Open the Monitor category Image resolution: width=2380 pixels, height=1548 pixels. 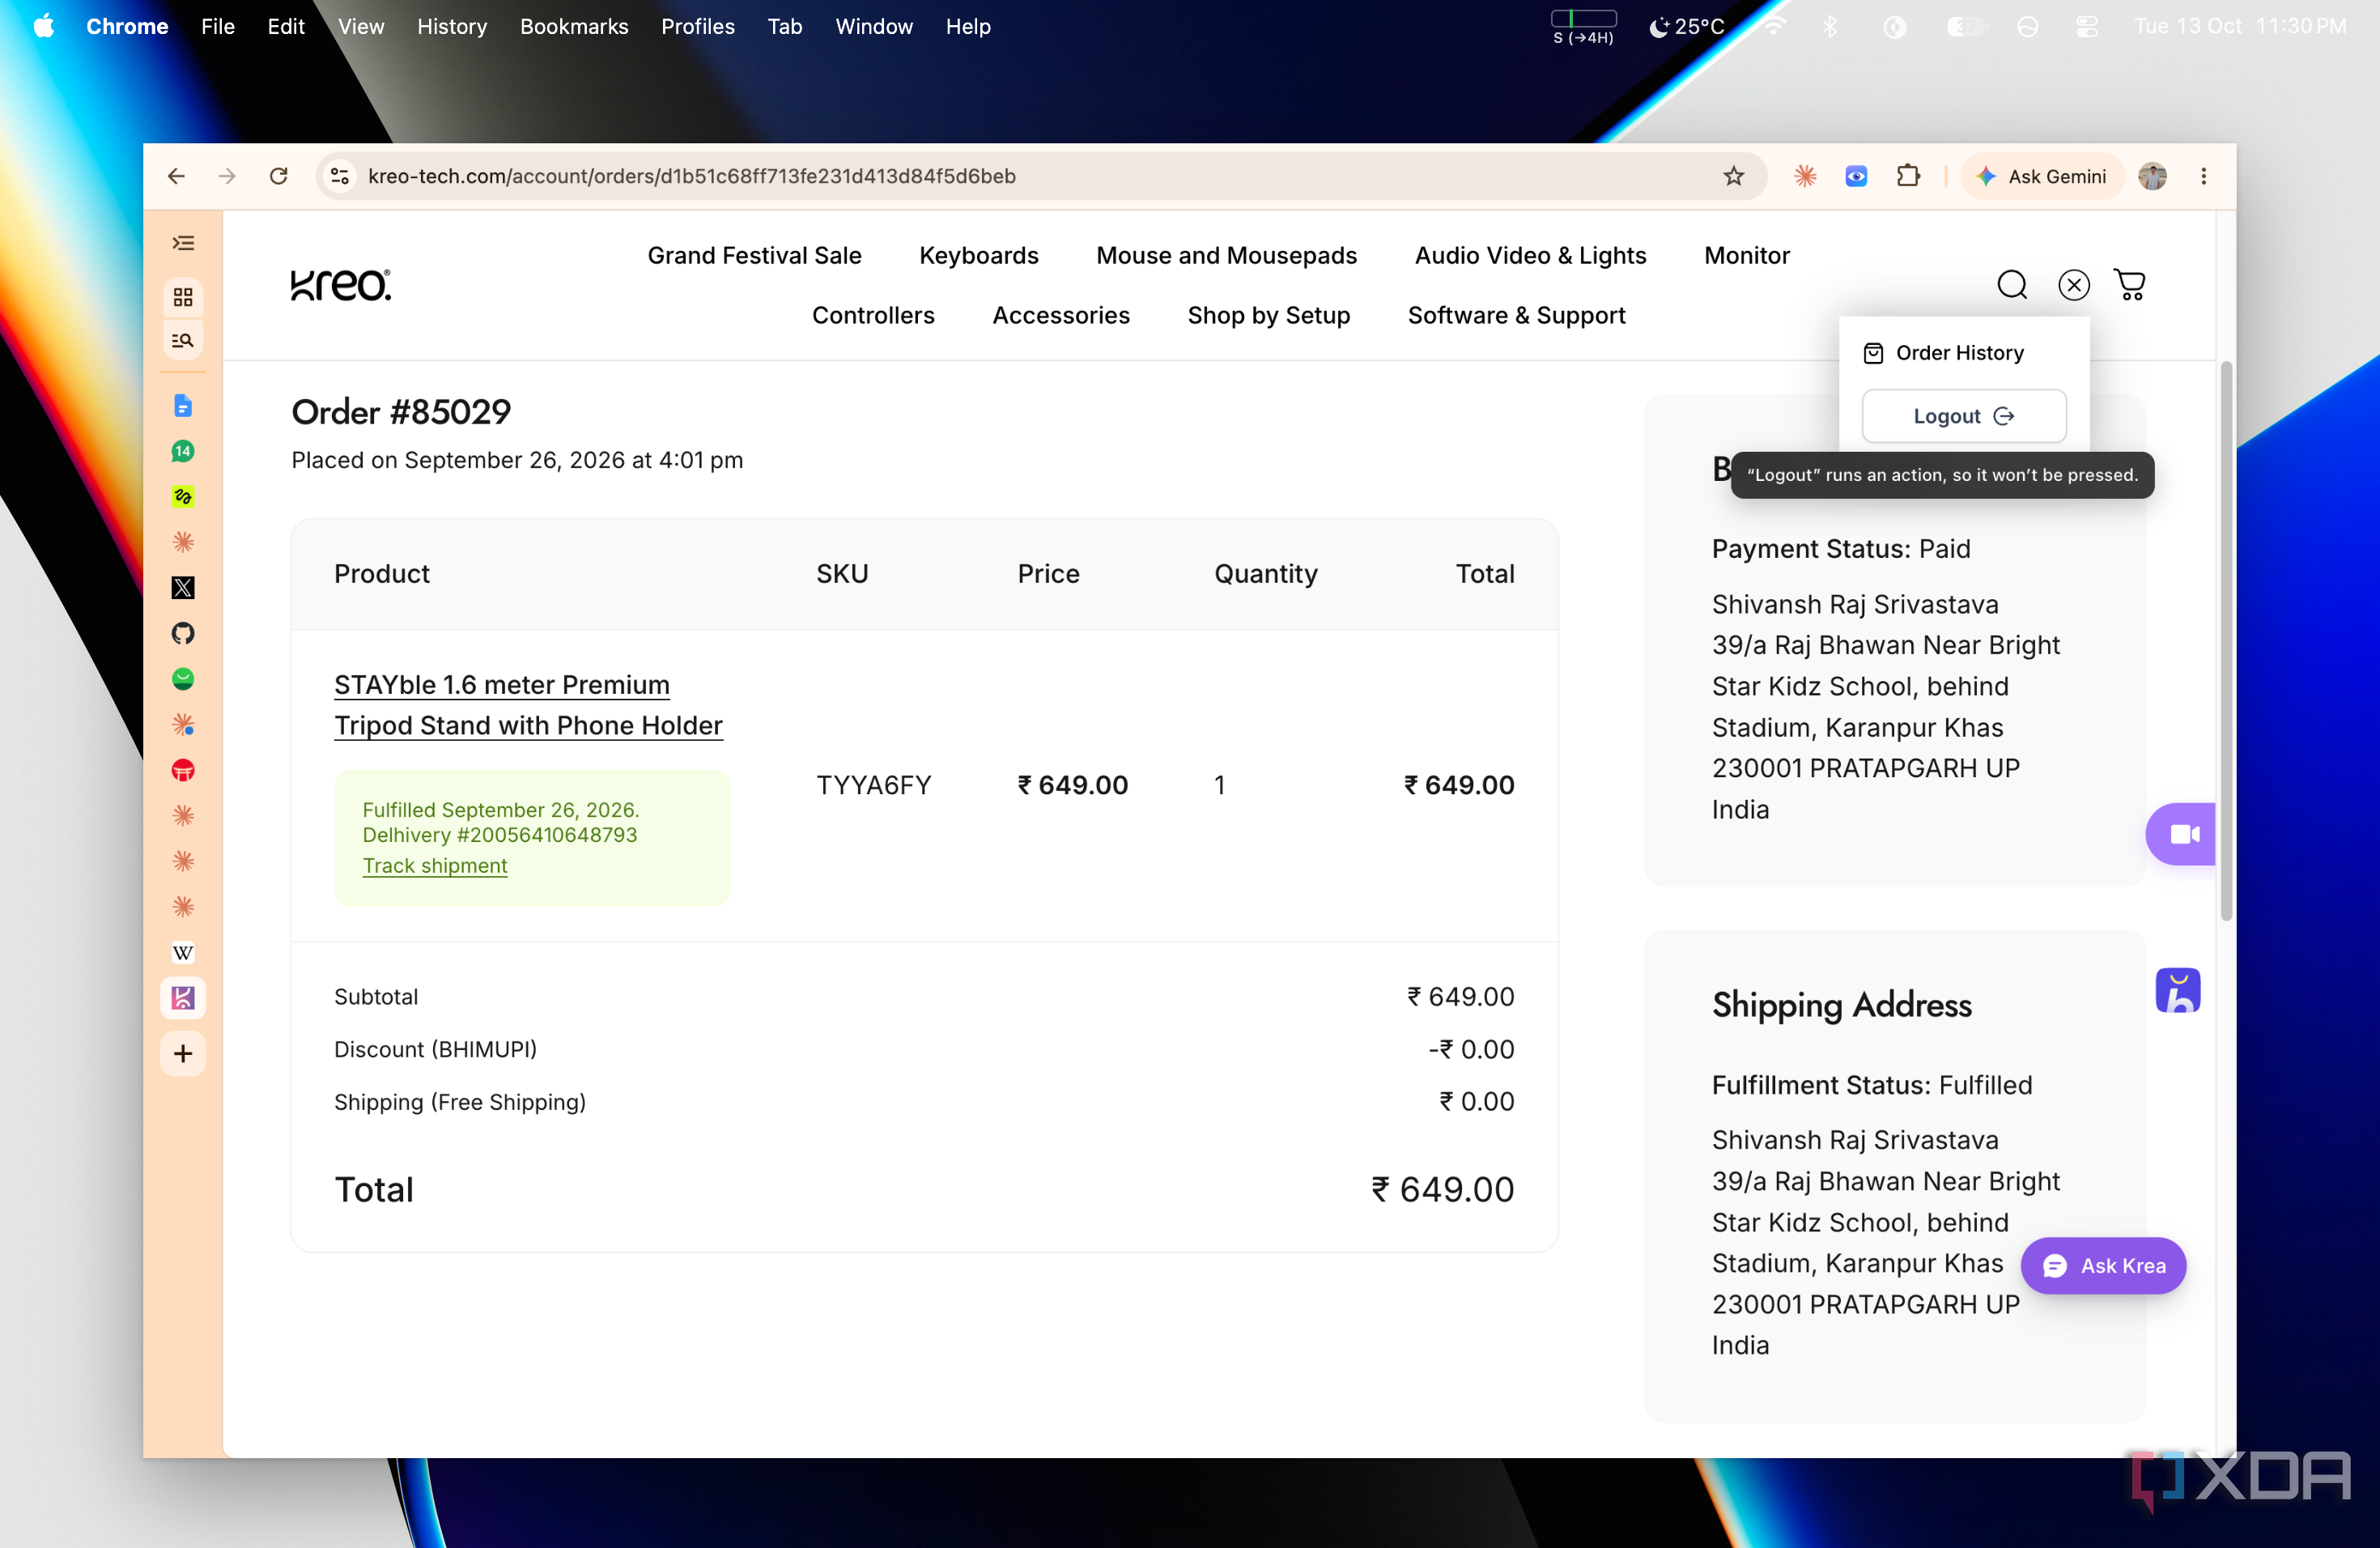(1747, 256)
